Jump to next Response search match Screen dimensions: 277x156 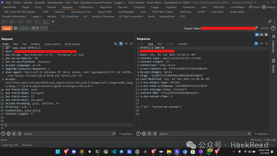(x=155, y=134)
